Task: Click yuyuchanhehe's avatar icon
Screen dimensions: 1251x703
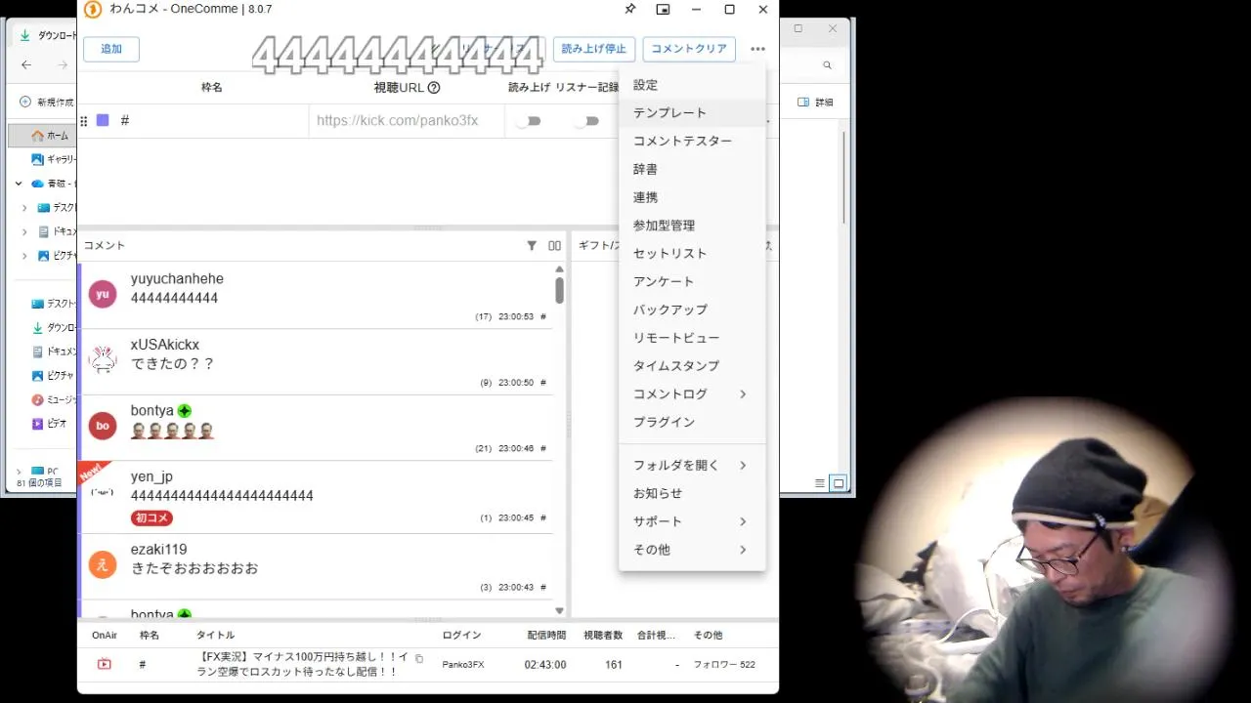Action: [x=103, y=294]
